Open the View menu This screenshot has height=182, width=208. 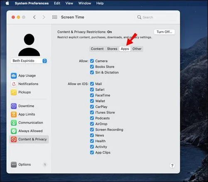click(69, 3)
